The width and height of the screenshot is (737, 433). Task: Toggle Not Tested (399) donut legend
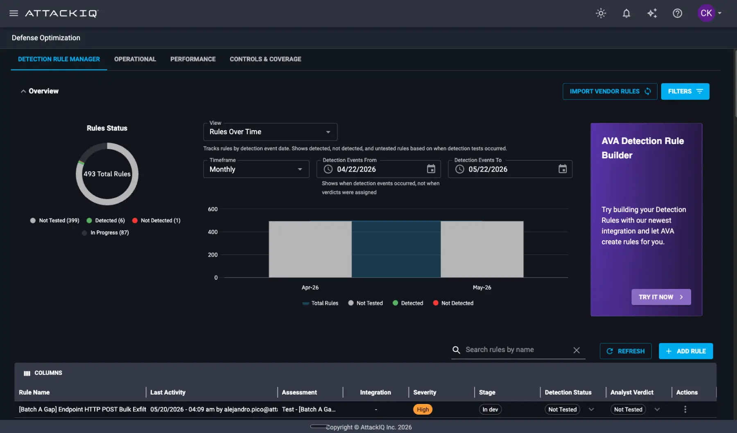55,221
